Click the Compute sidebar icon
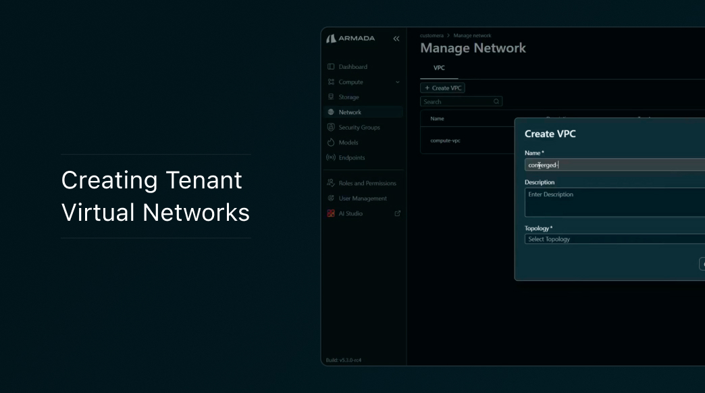This screenshot has height=393, width=705. coord(331,82)
